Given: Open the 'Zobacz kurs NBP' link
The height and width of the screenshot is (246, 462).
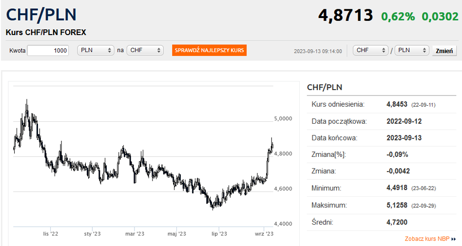Looking at the screenshot, I should click(427, 239).
